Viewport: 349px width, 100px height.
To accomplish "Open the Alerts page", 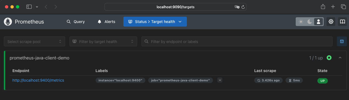I will pos(106,22).
